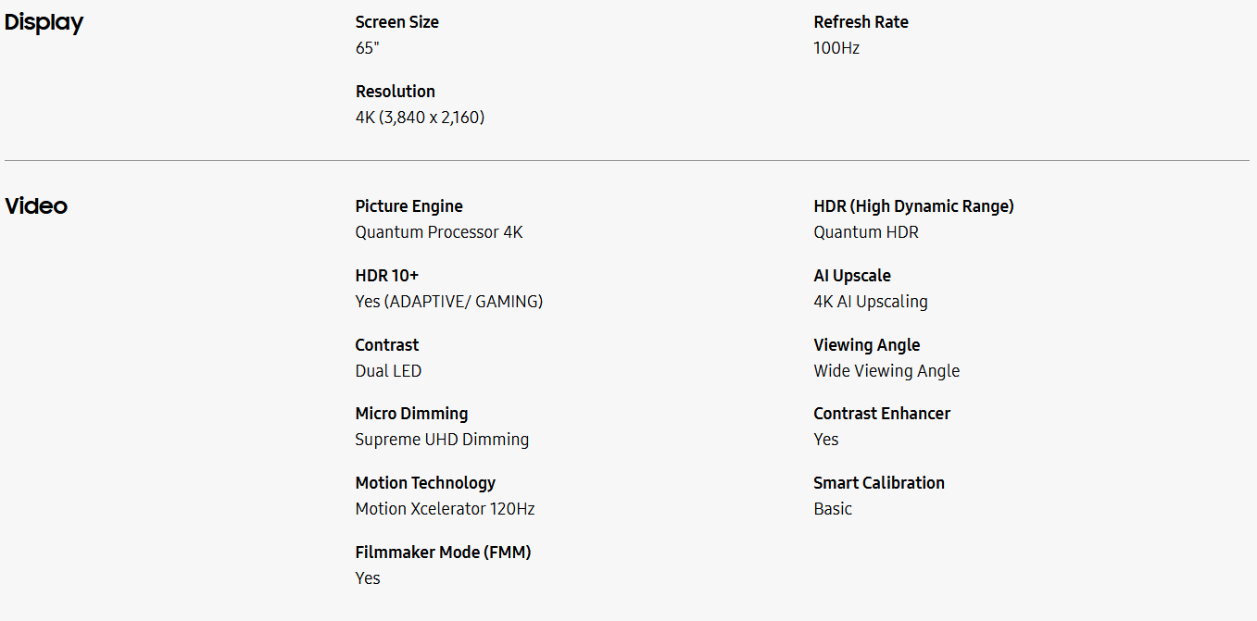Click the Resolution spec label
1257x621 pixels.
pos(396,92)
